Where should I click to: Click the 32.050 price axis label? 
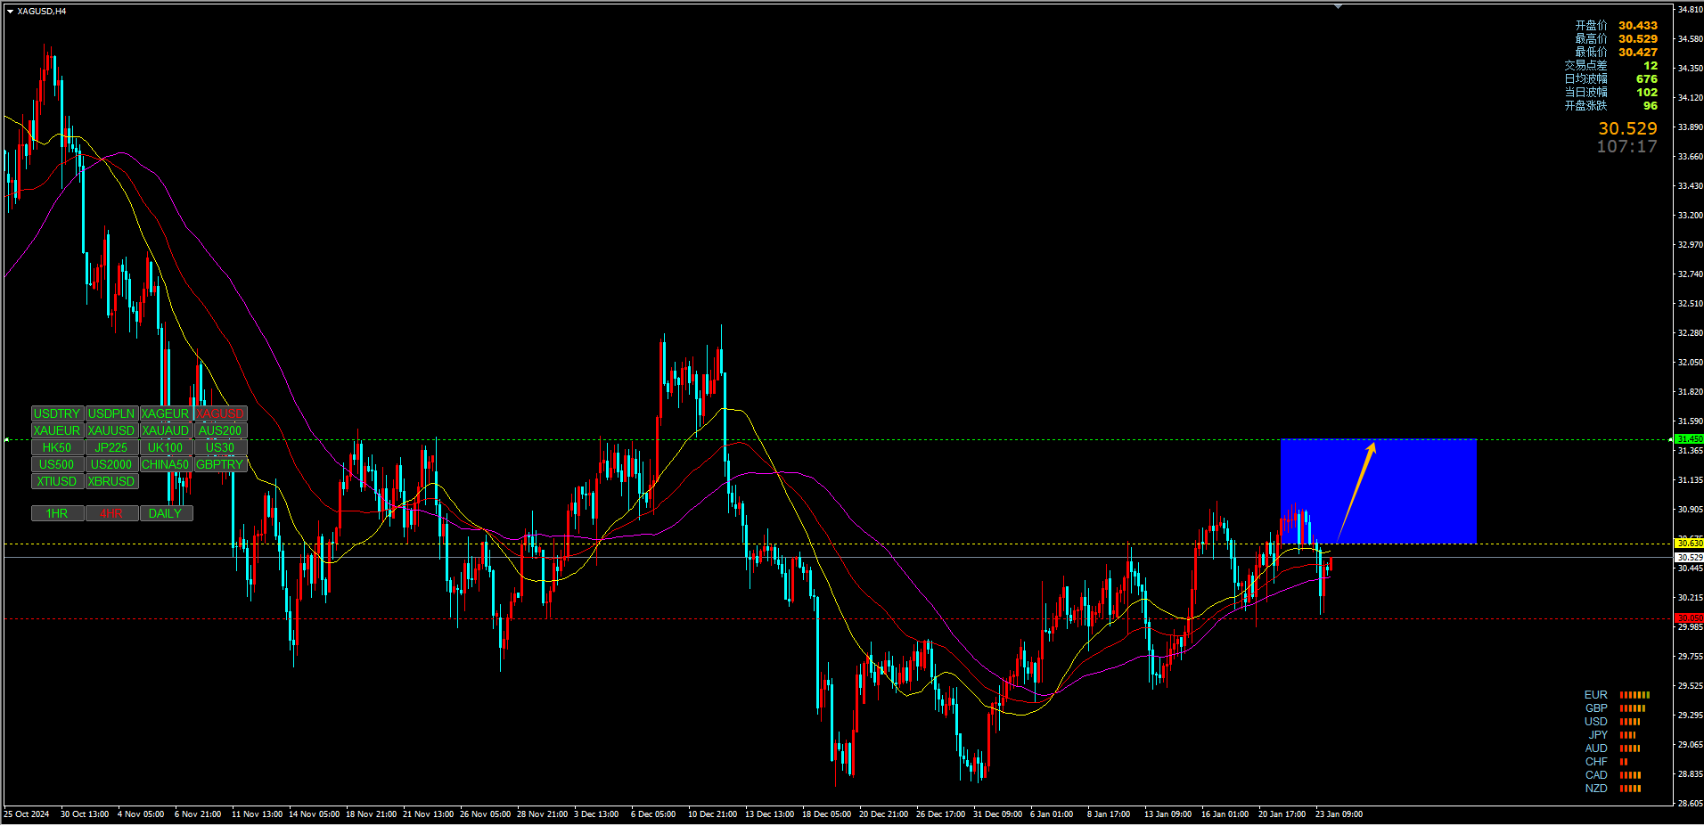tap(1690, 362)
